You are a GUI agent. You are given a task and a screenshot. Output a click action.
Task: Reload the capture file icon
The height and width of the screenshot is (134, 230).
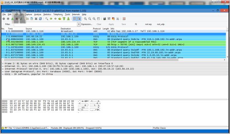40,19
